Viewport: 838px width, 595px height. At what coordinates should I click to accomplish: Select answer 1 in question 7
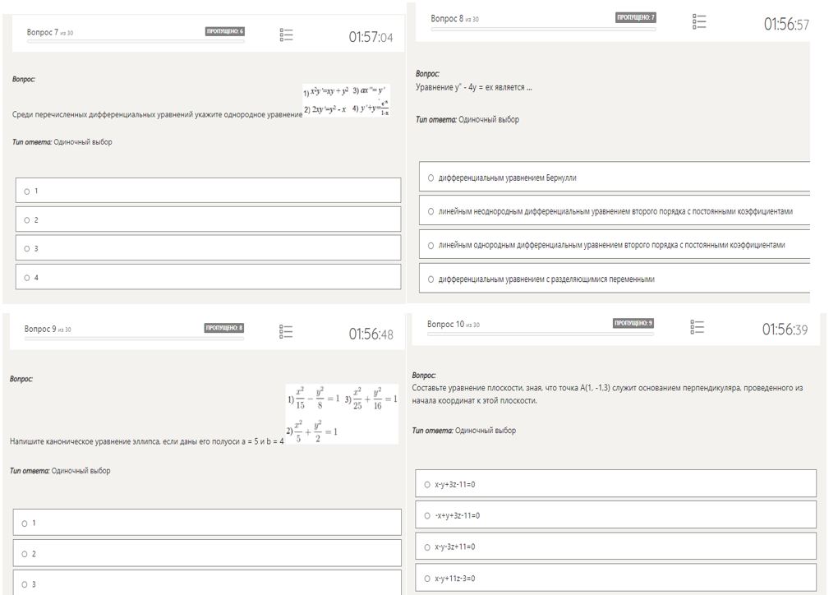[x=208, y=191]
